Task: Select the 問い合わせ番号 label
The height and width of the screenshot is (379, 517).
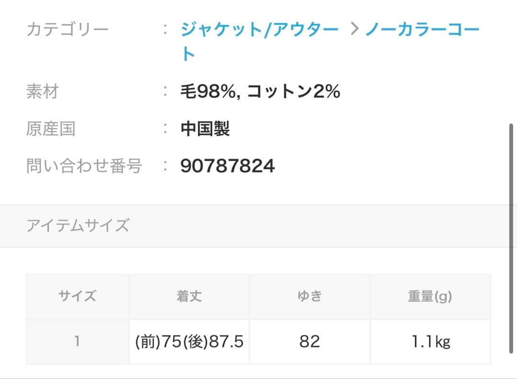Action: [x=84, y=165]
